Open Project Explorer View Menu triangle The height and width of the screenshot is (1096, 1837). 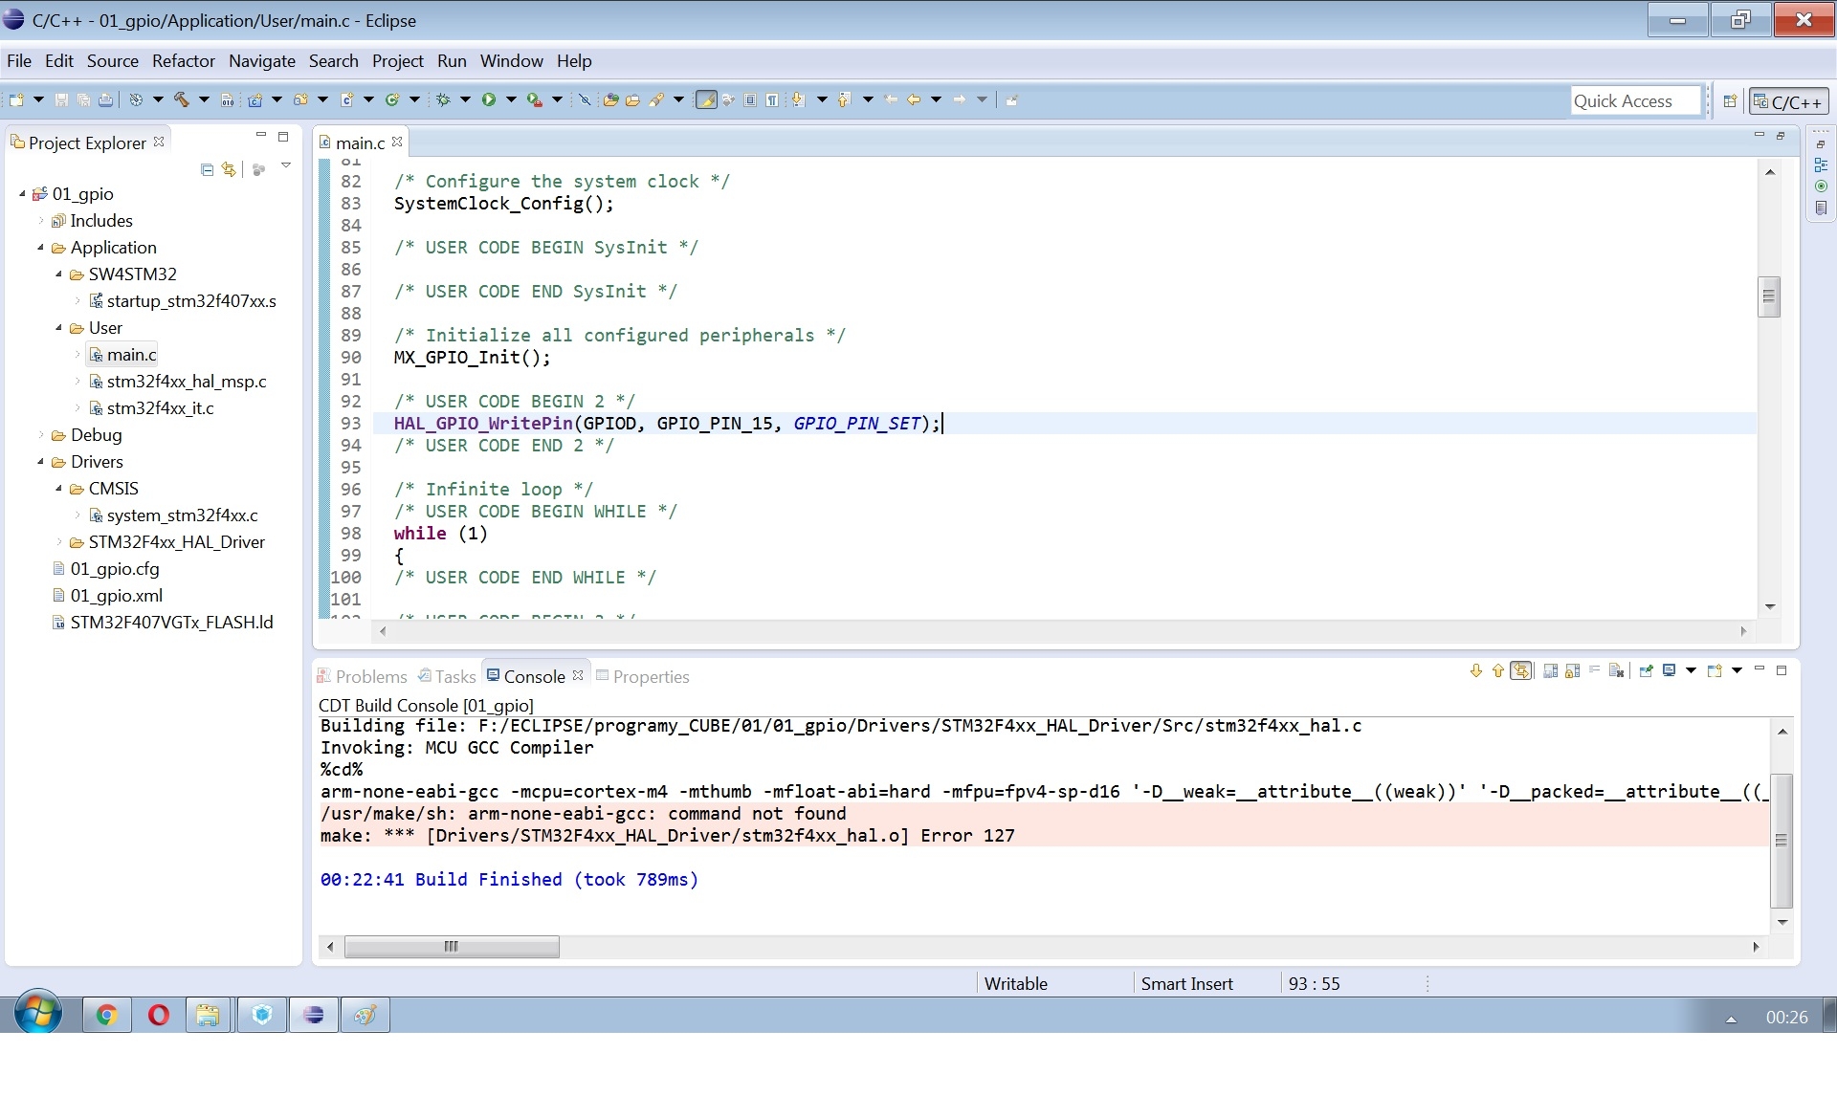(285, 166)
